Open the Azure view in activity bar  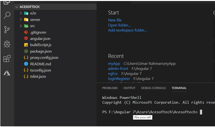click(7, 73)
